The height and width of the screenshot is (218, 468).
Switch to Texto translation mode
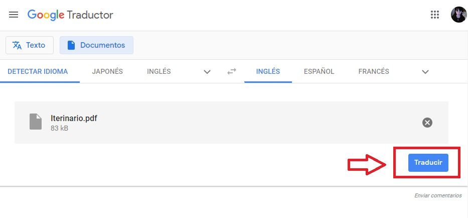pyautogui.click(x=29, y=45)
